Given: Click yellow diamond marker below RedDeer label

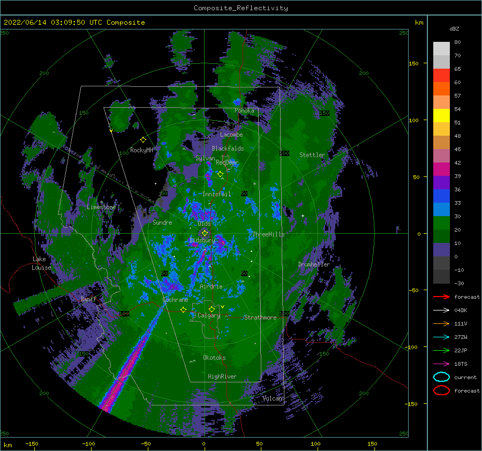Looking at the screenshot, I should coord(220,174).
